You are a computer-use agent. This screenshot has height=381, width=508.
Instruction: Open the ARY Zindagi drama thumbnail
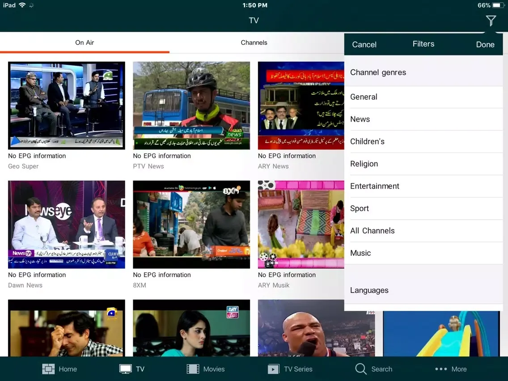pos(191,328)
